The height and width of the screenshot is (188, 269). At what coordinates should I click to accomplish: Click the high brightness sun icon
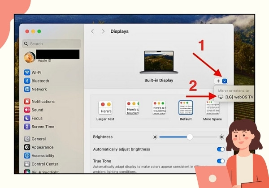(221, 137)
